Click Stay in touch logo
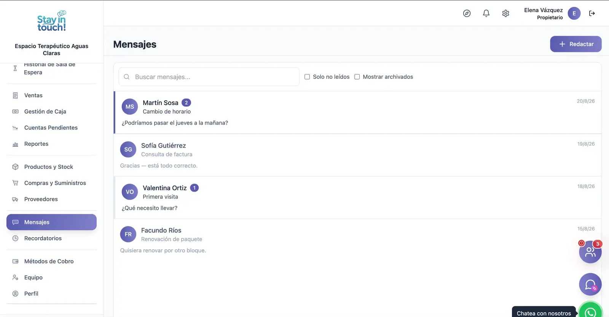The width and height of the screenshot is (609, 317). 51,21
